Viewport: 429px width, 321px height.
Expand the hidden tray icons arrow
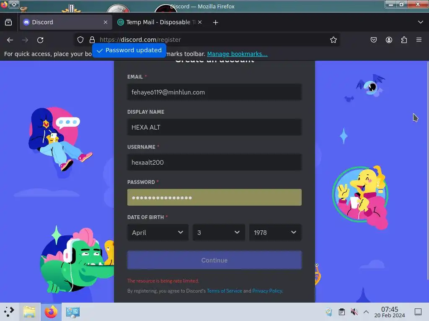[366, 312]
